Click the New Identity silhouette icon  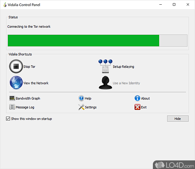coord(105,83)
